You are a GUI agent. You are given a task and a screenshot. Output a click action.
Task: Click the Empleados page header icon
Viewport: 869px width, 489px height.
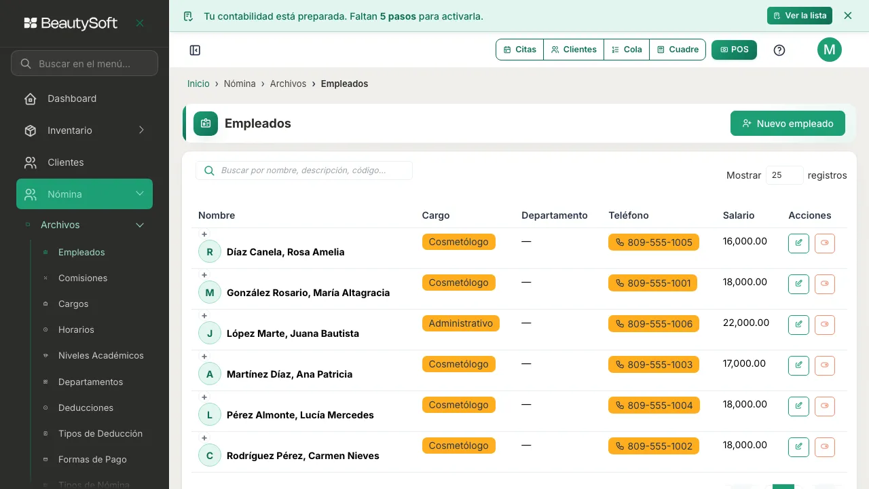click(206, 124)
